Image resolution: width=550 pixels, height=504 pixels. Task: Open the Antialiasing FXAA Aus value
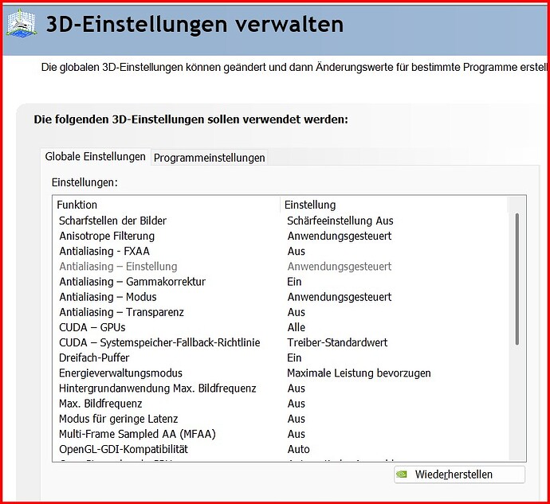click(296, 252)
